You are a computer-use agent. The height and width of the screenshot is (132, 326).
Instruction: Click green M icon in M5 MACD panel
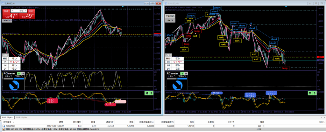[x=310, y=93]
